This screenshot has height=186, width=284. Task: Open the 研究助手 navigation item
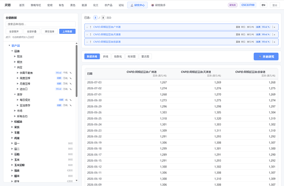coord(158,5)
